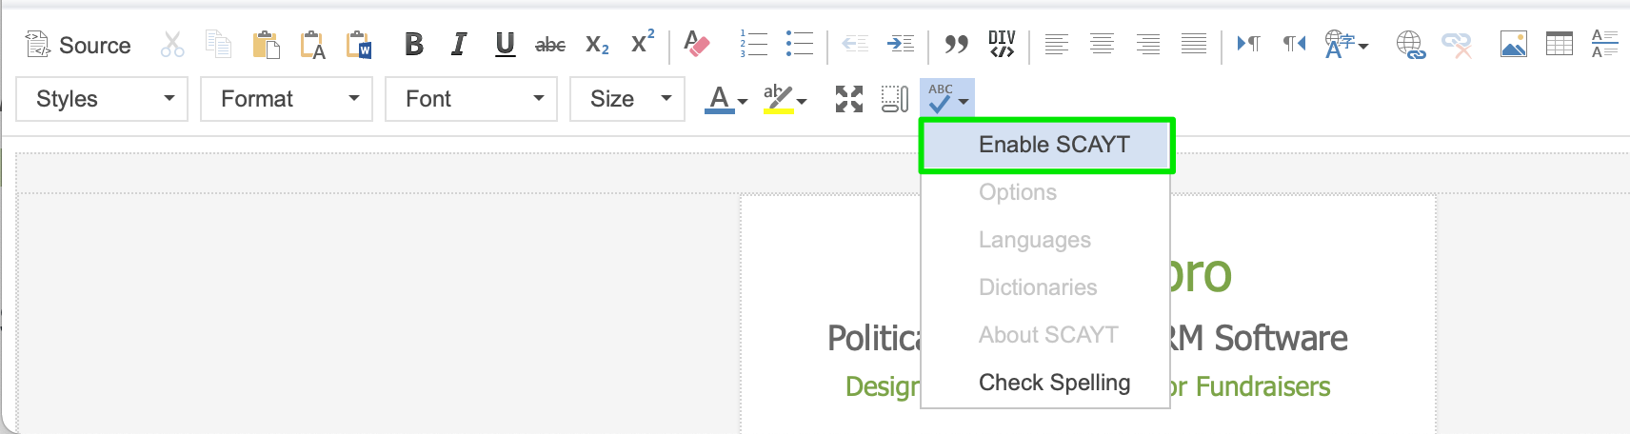Align text left
The image size is (1630, 434).
click(1056, 45)
